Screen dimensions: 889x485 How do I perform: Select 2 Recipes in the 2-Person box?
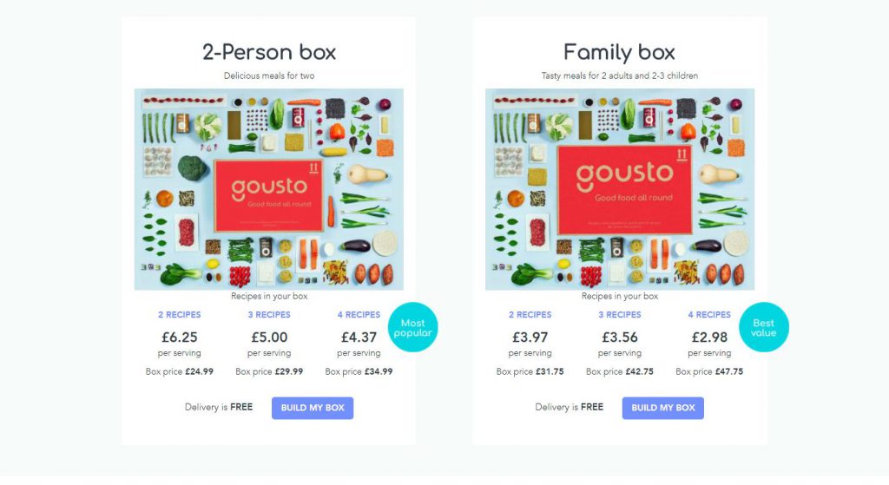click(x=179, y=314)
